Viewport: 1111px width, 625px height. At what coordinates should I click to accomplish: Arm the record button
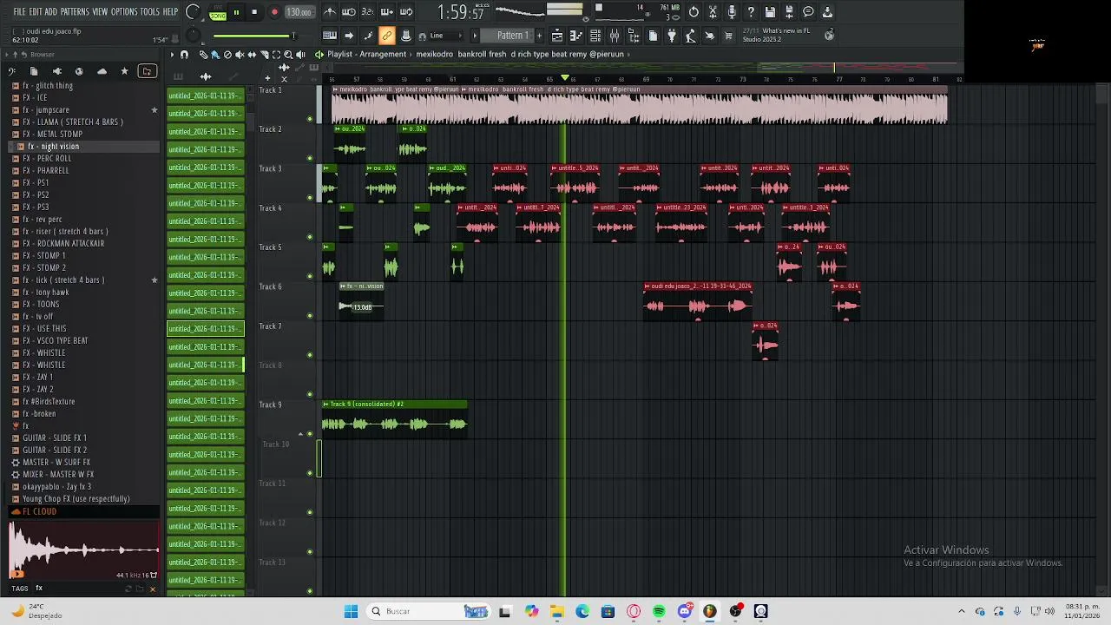[274, 12]
